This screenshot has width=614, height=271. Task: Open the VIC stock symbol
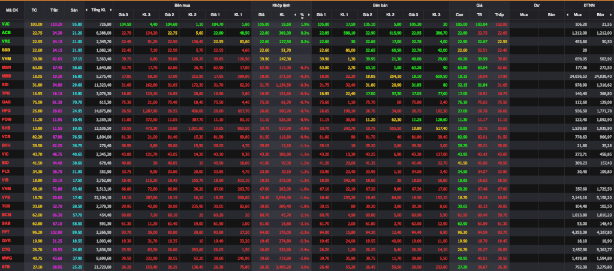pos(5,154)
